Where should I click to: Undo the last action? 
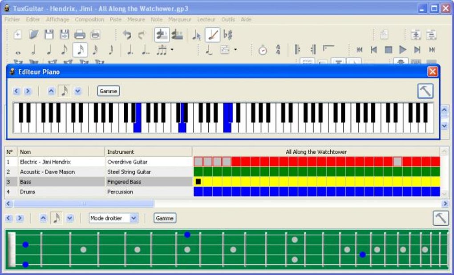point(127,35)
